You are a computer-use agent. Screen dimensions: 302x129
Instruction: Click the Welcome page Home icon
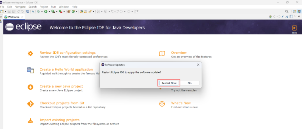pyautogui.click(x=270, y=17)
